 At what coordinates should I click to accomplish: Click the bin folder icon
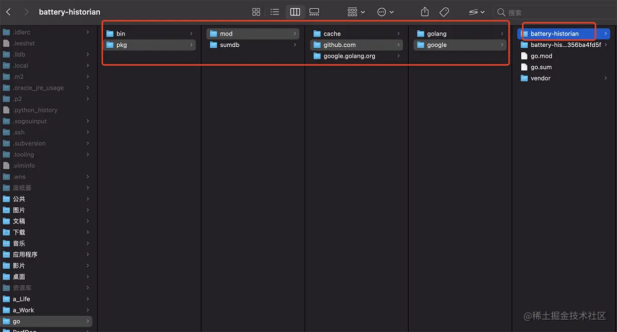click(110, 34)
